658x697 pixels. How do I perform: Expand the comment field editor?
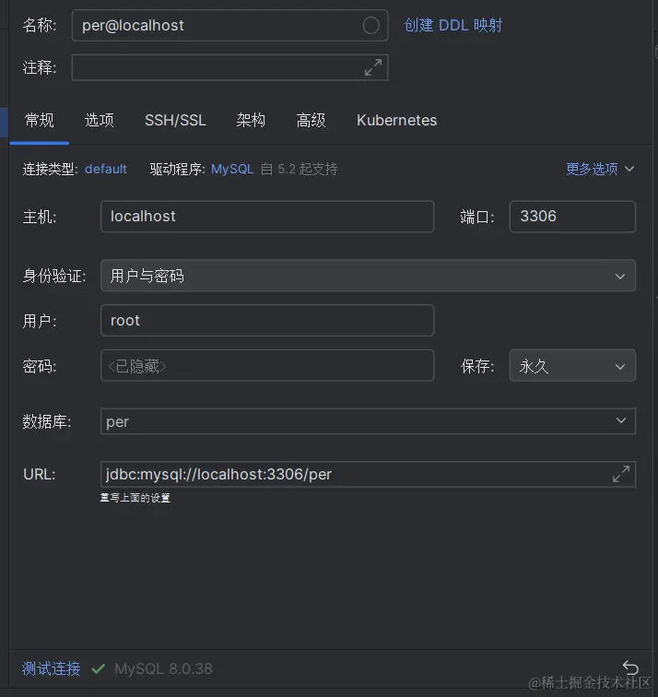(373, 67)
